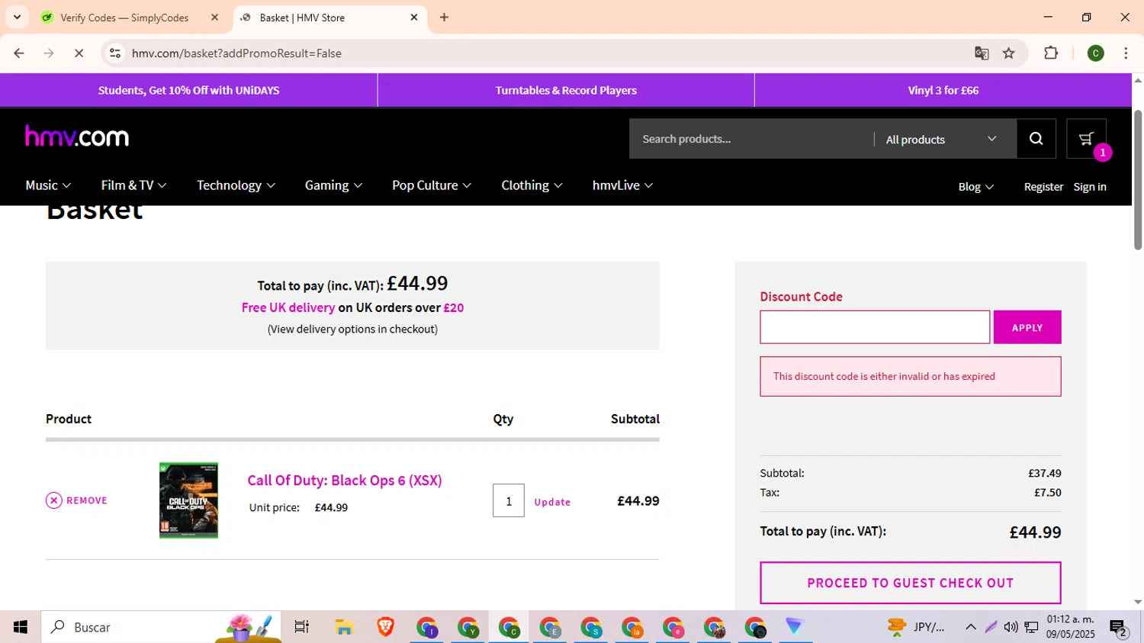
Task: Open the All products category dropdown
Action: tap(941, 139)
